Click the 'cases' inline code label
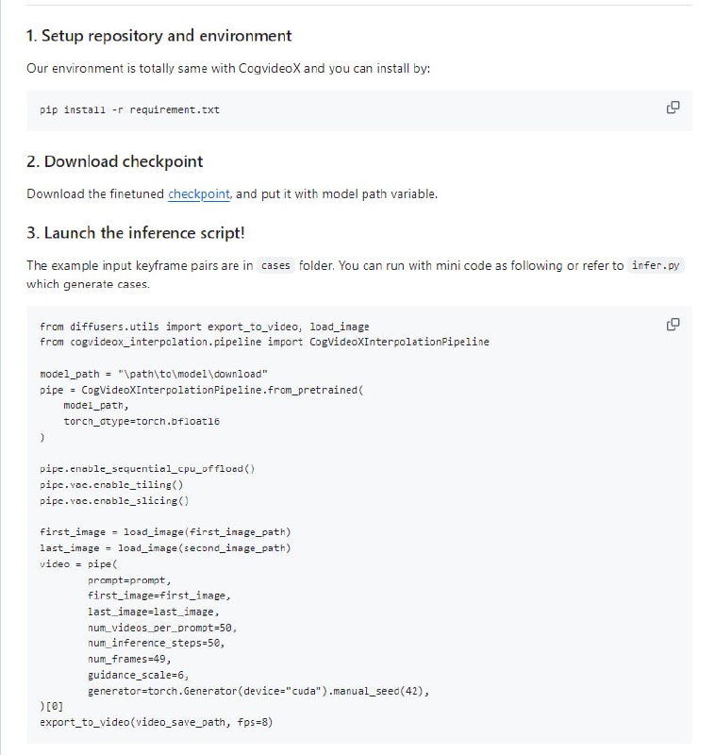 click(275, 265)
